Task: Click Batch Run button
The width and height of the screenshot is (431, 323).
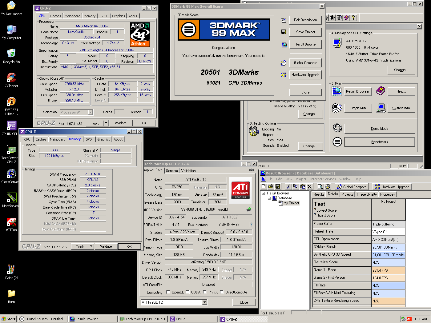Action: (x=358, y=108)
